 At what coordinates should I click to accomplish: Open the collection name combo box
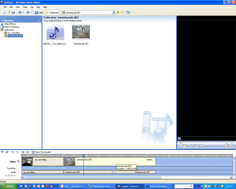[88, 13]
